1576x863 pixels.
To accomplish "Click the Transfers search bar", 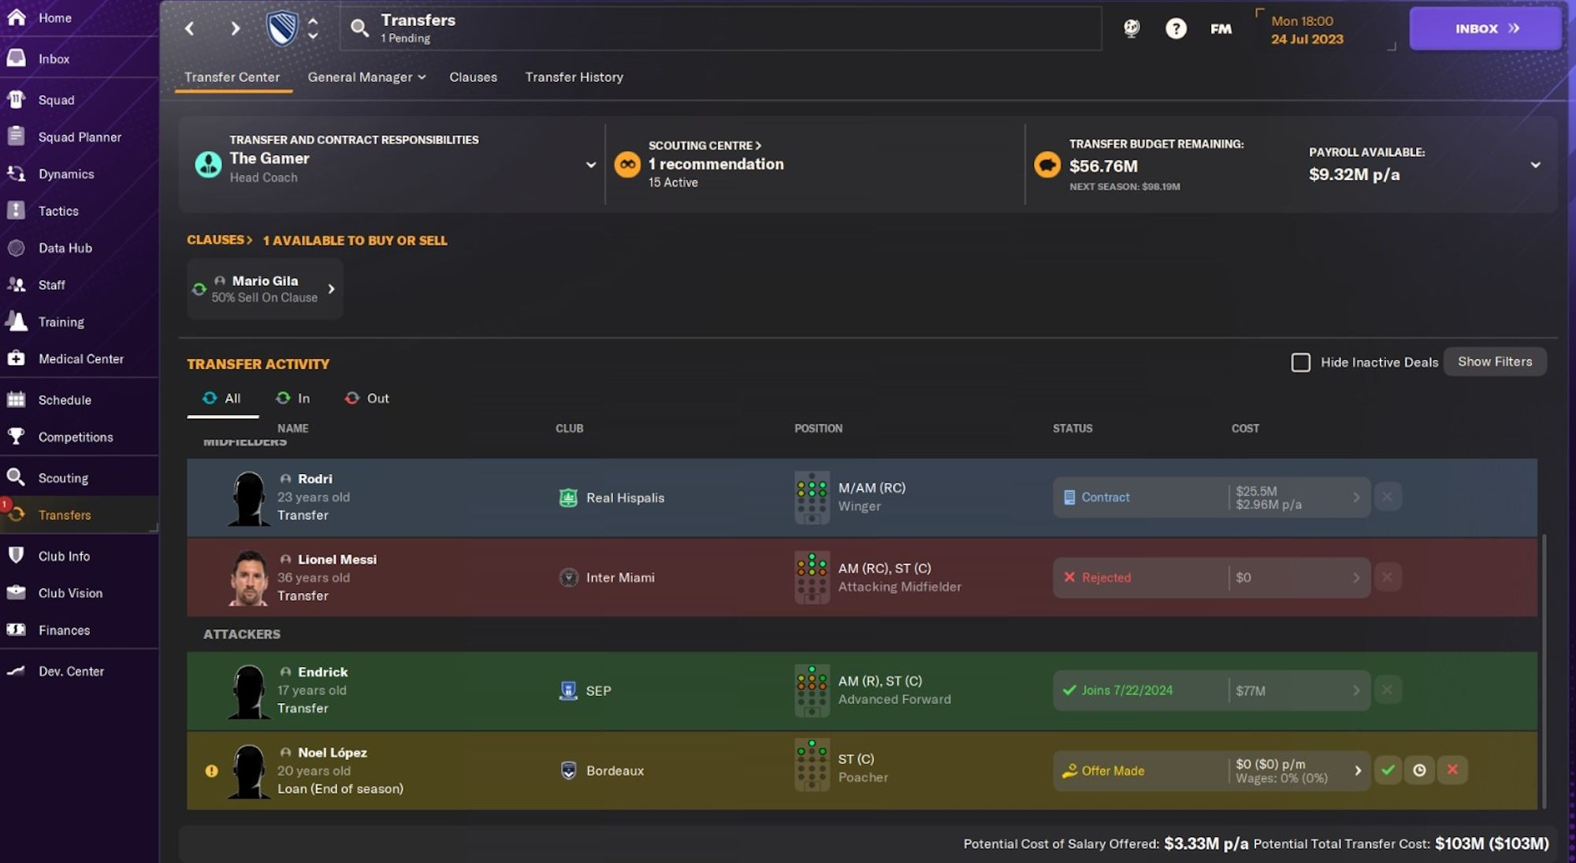I will pos(720,28).
